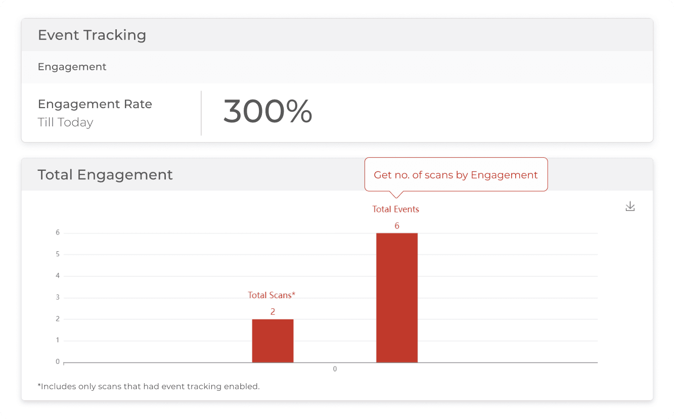The image size is (674, 419).
Task: Click value label 6 above Total Events
Action: click(x=397, y=226)
